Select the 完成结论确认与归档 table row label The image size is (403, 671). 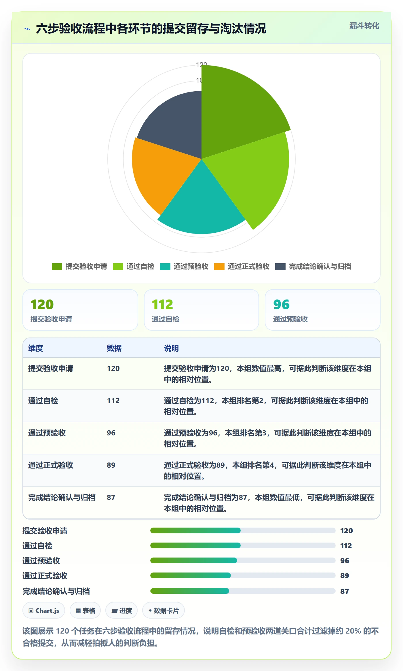[62, 497]
